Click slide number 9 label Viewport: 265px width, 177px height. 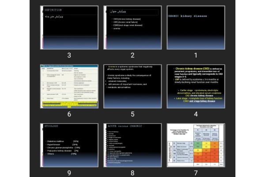point(69,173)
